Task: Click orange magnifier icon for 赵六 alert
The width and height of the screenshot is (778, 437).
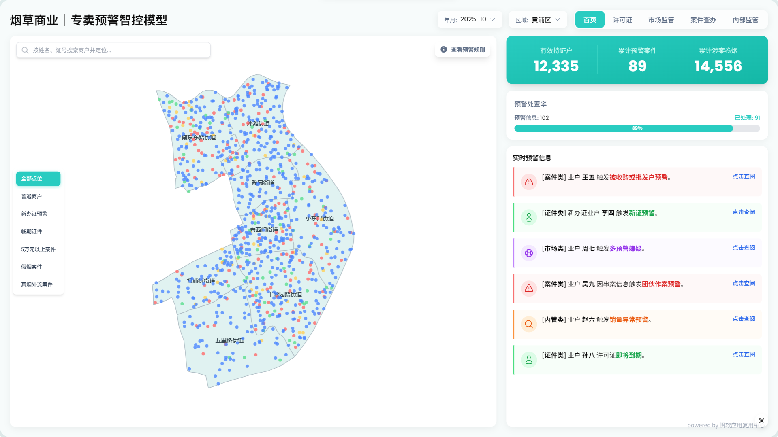Action: [x=529, y=324]
